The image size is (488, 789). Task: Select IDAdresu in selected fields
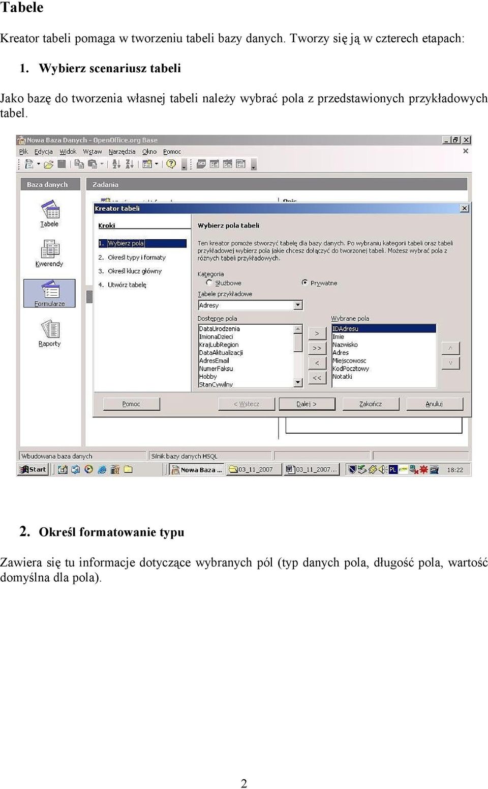point(384,329)
